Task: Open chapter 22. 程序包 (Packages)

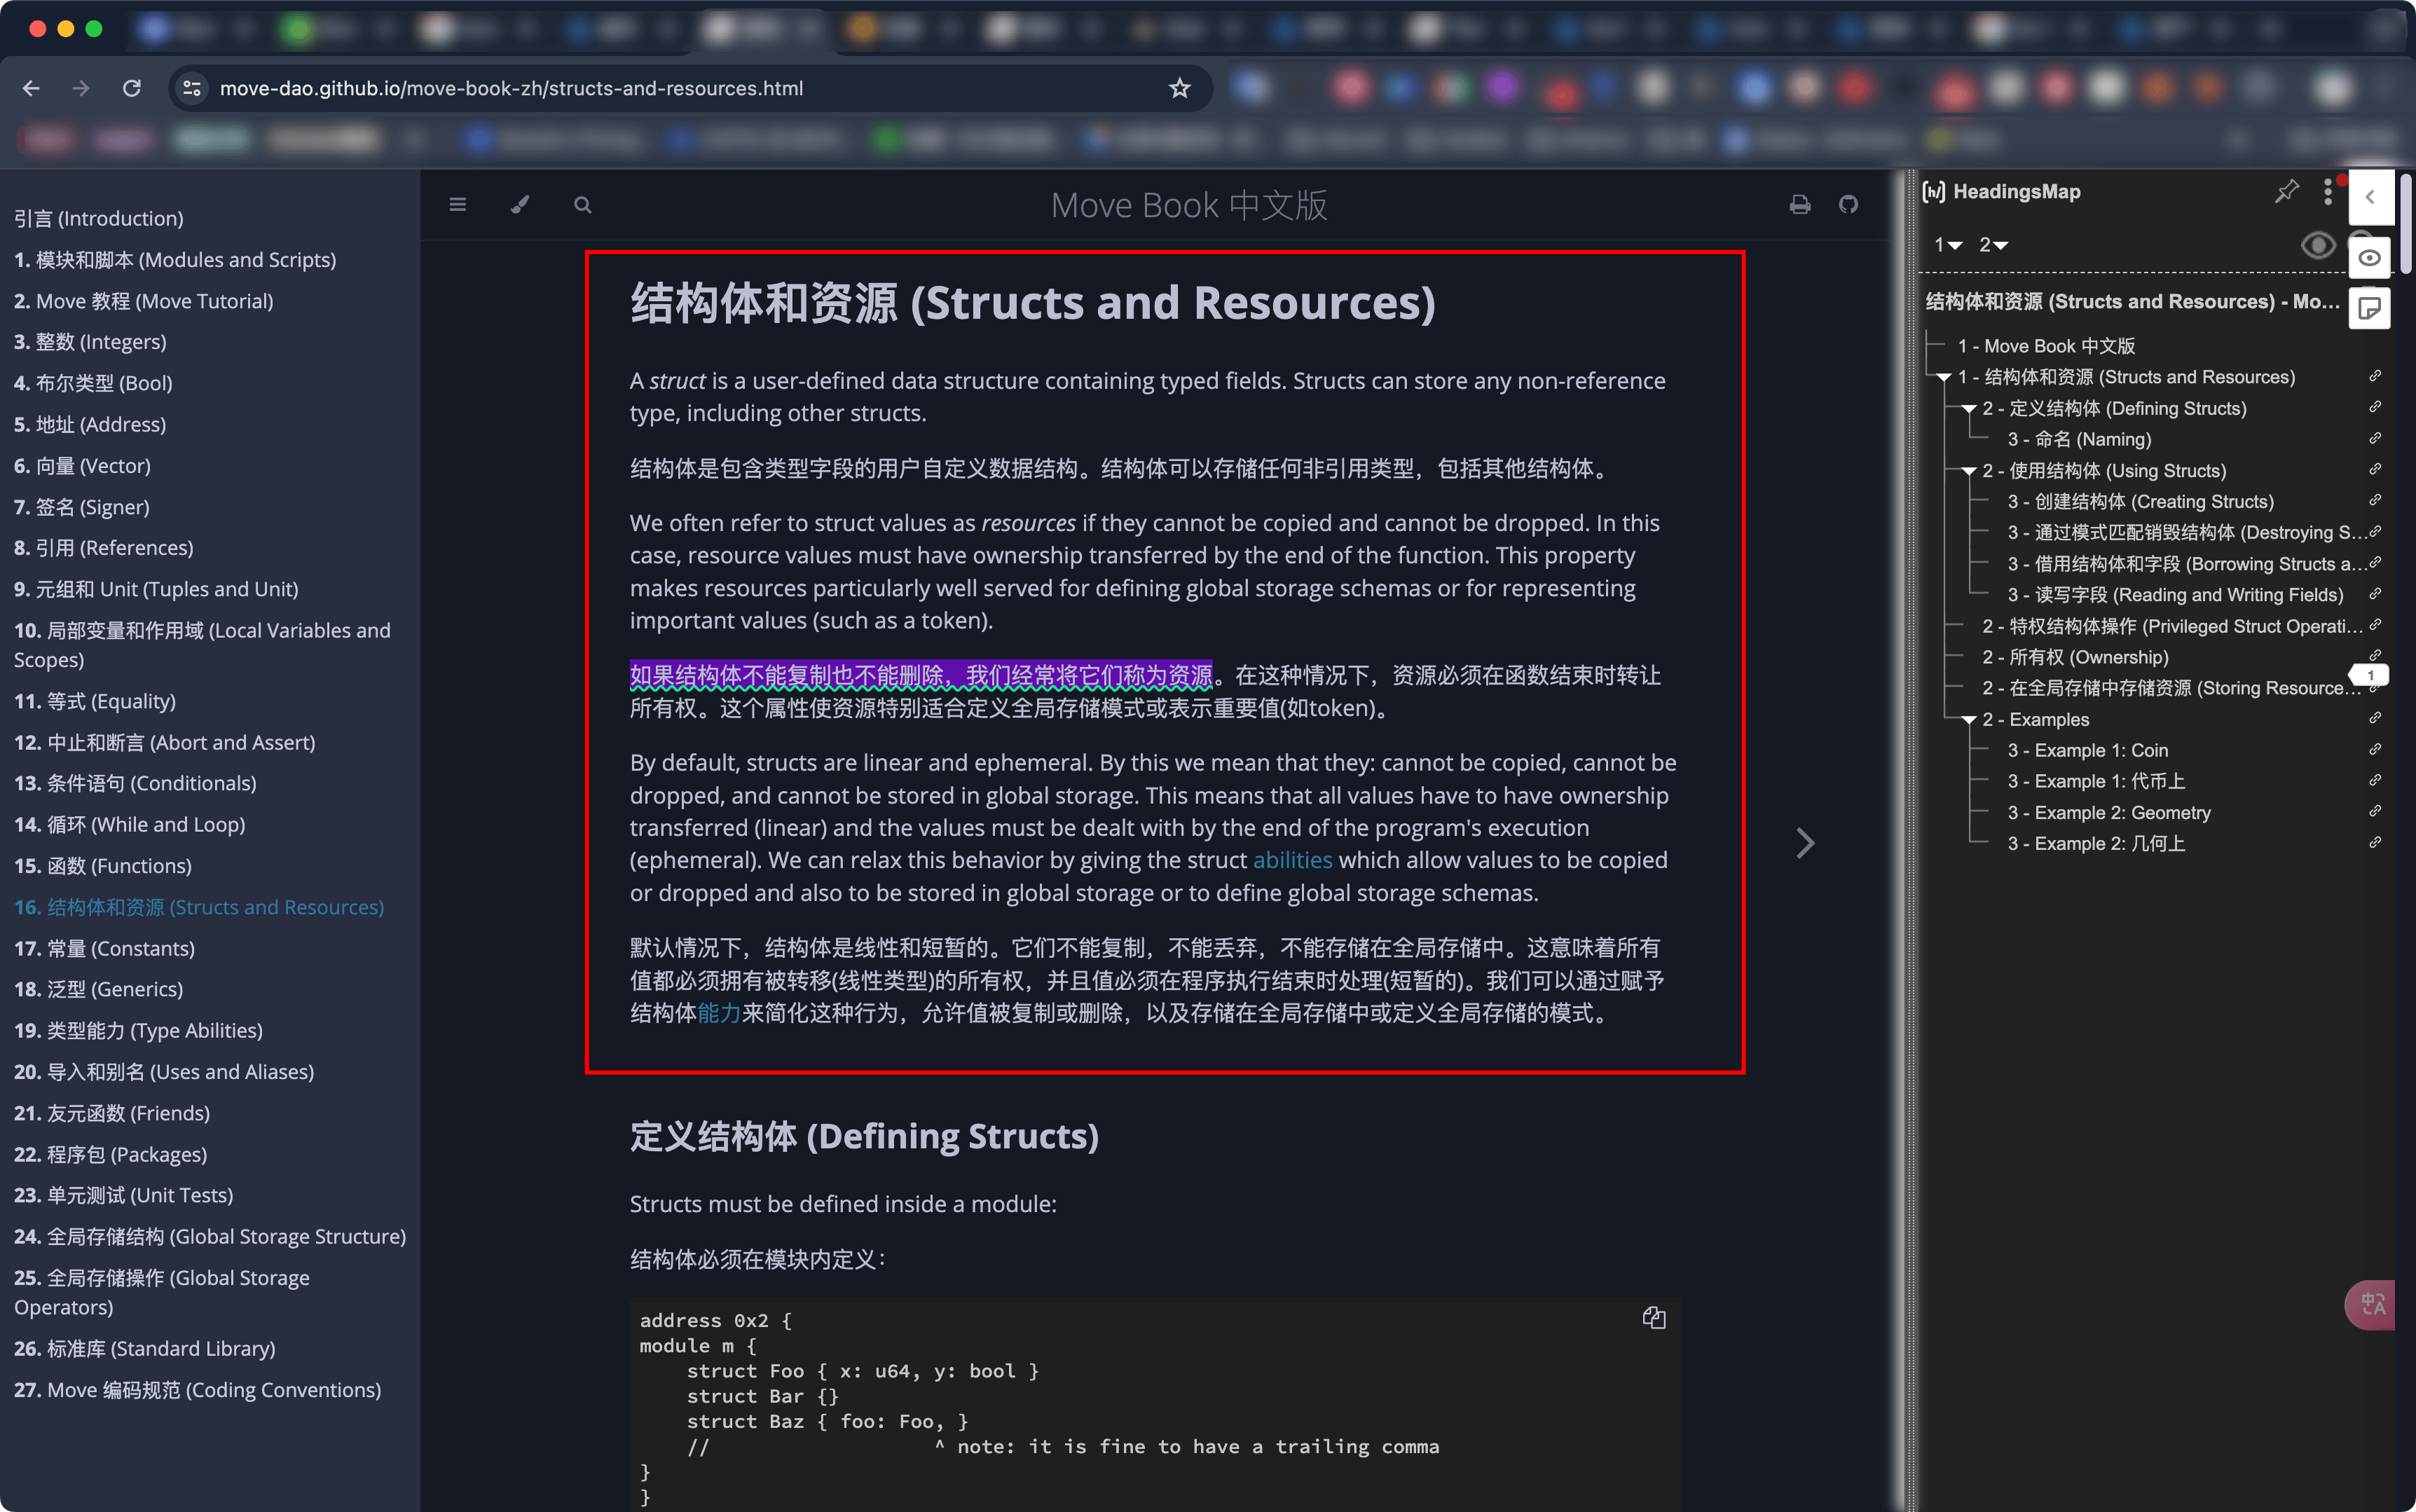Action: point(110,1154)
